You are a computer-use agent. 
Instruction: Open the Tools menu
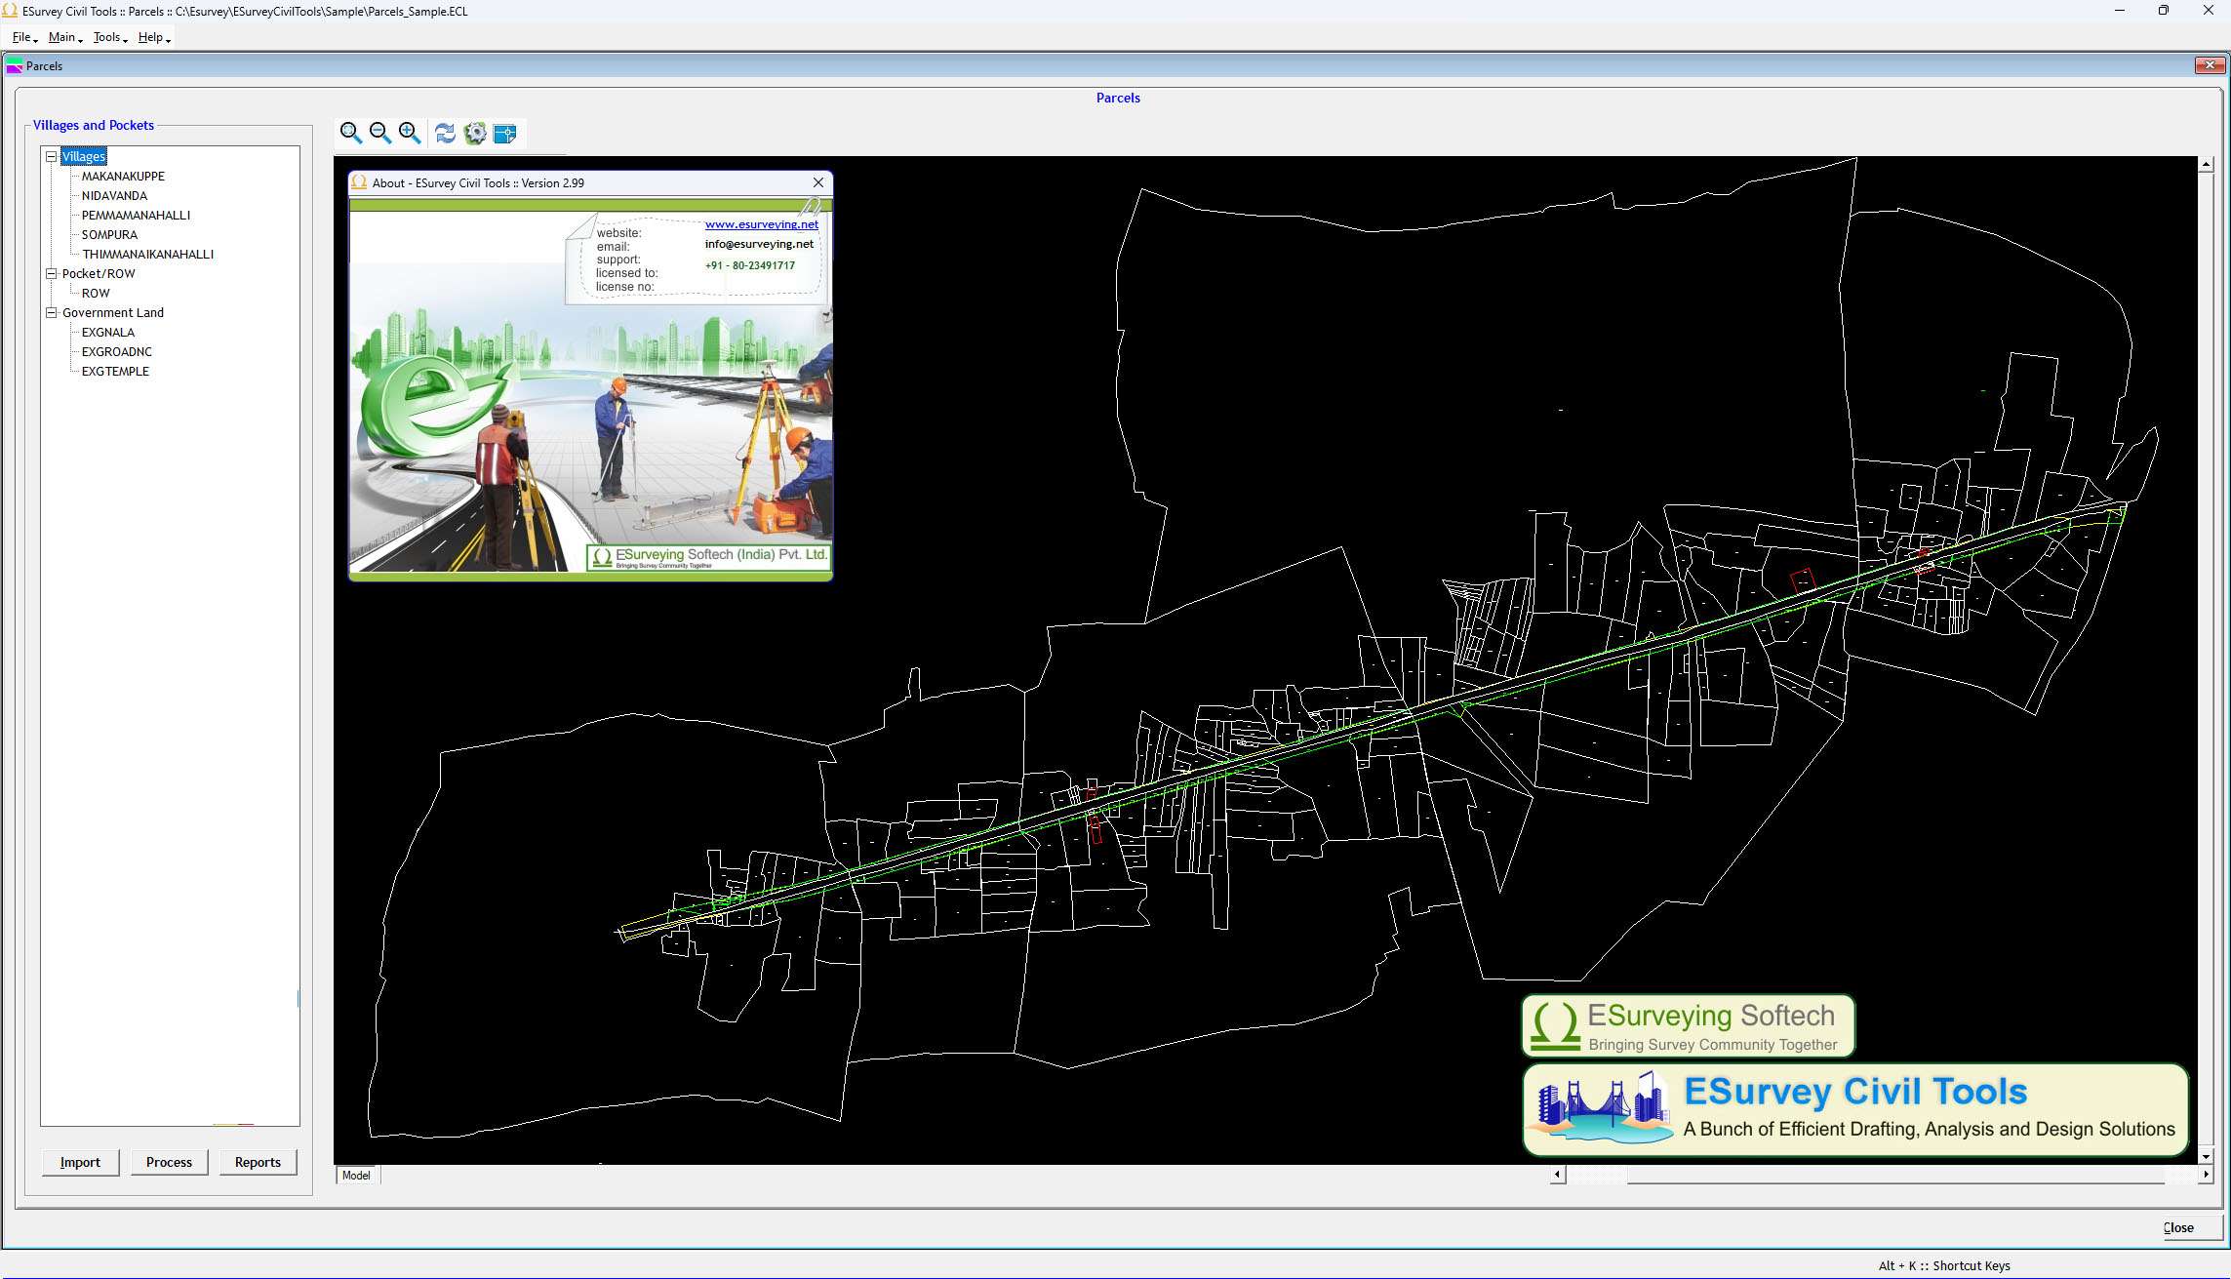point(108,37)
